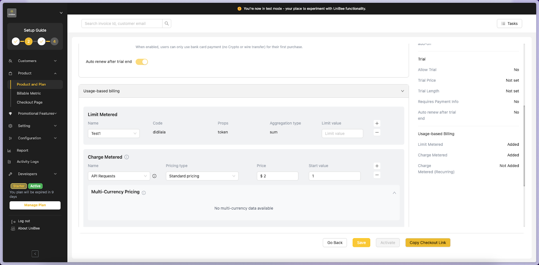
Task: Expand the Promotional Features menu
Action: pyautogui.click(x=35, y=114)
